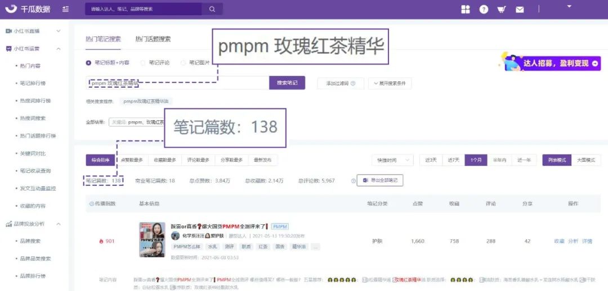608x291 pixels.
Task: Click the 小红书直播 camera icon
Action: [x=8, y=31]
